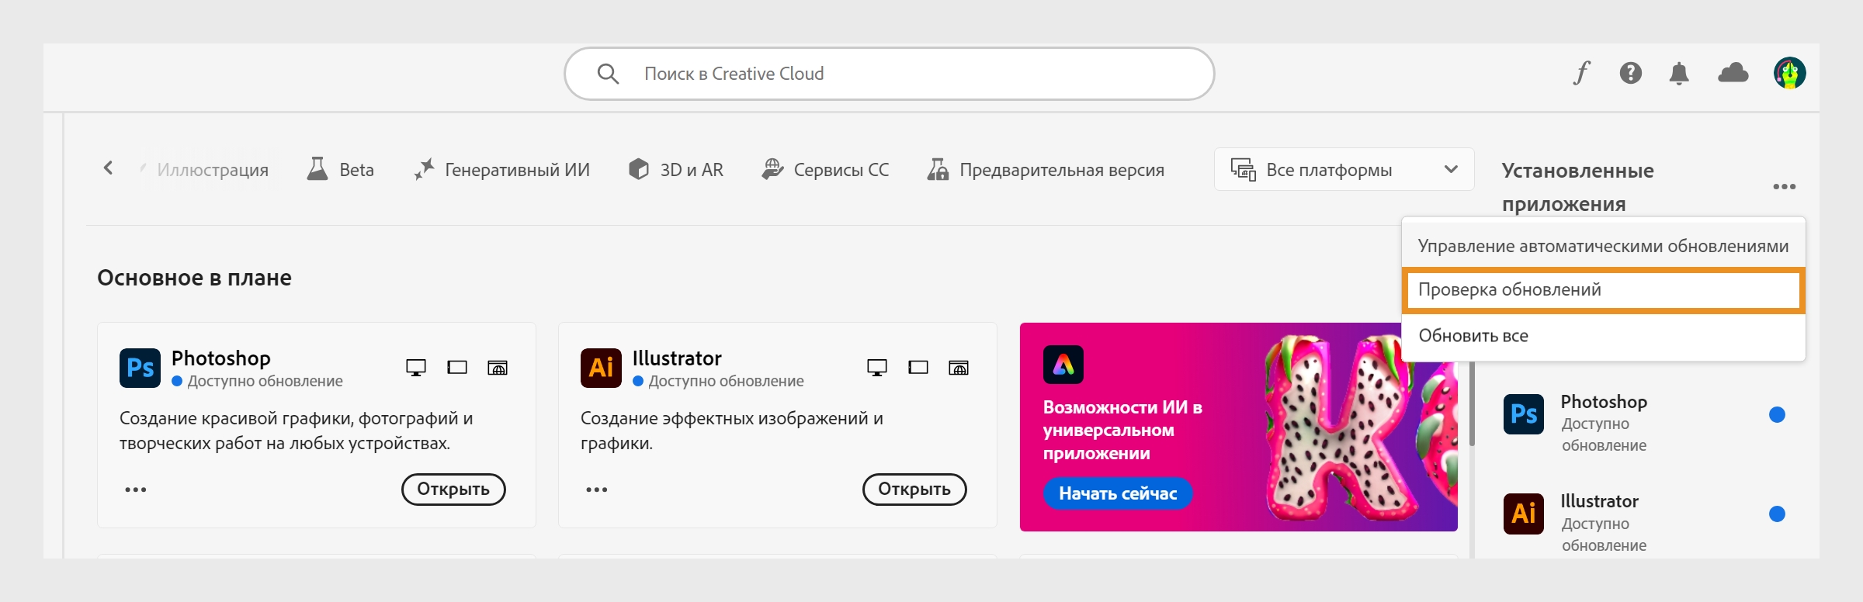Viewport: 1863px width, 602px height.
Task: Open the notifications bell
Action: pos(1679,74)
